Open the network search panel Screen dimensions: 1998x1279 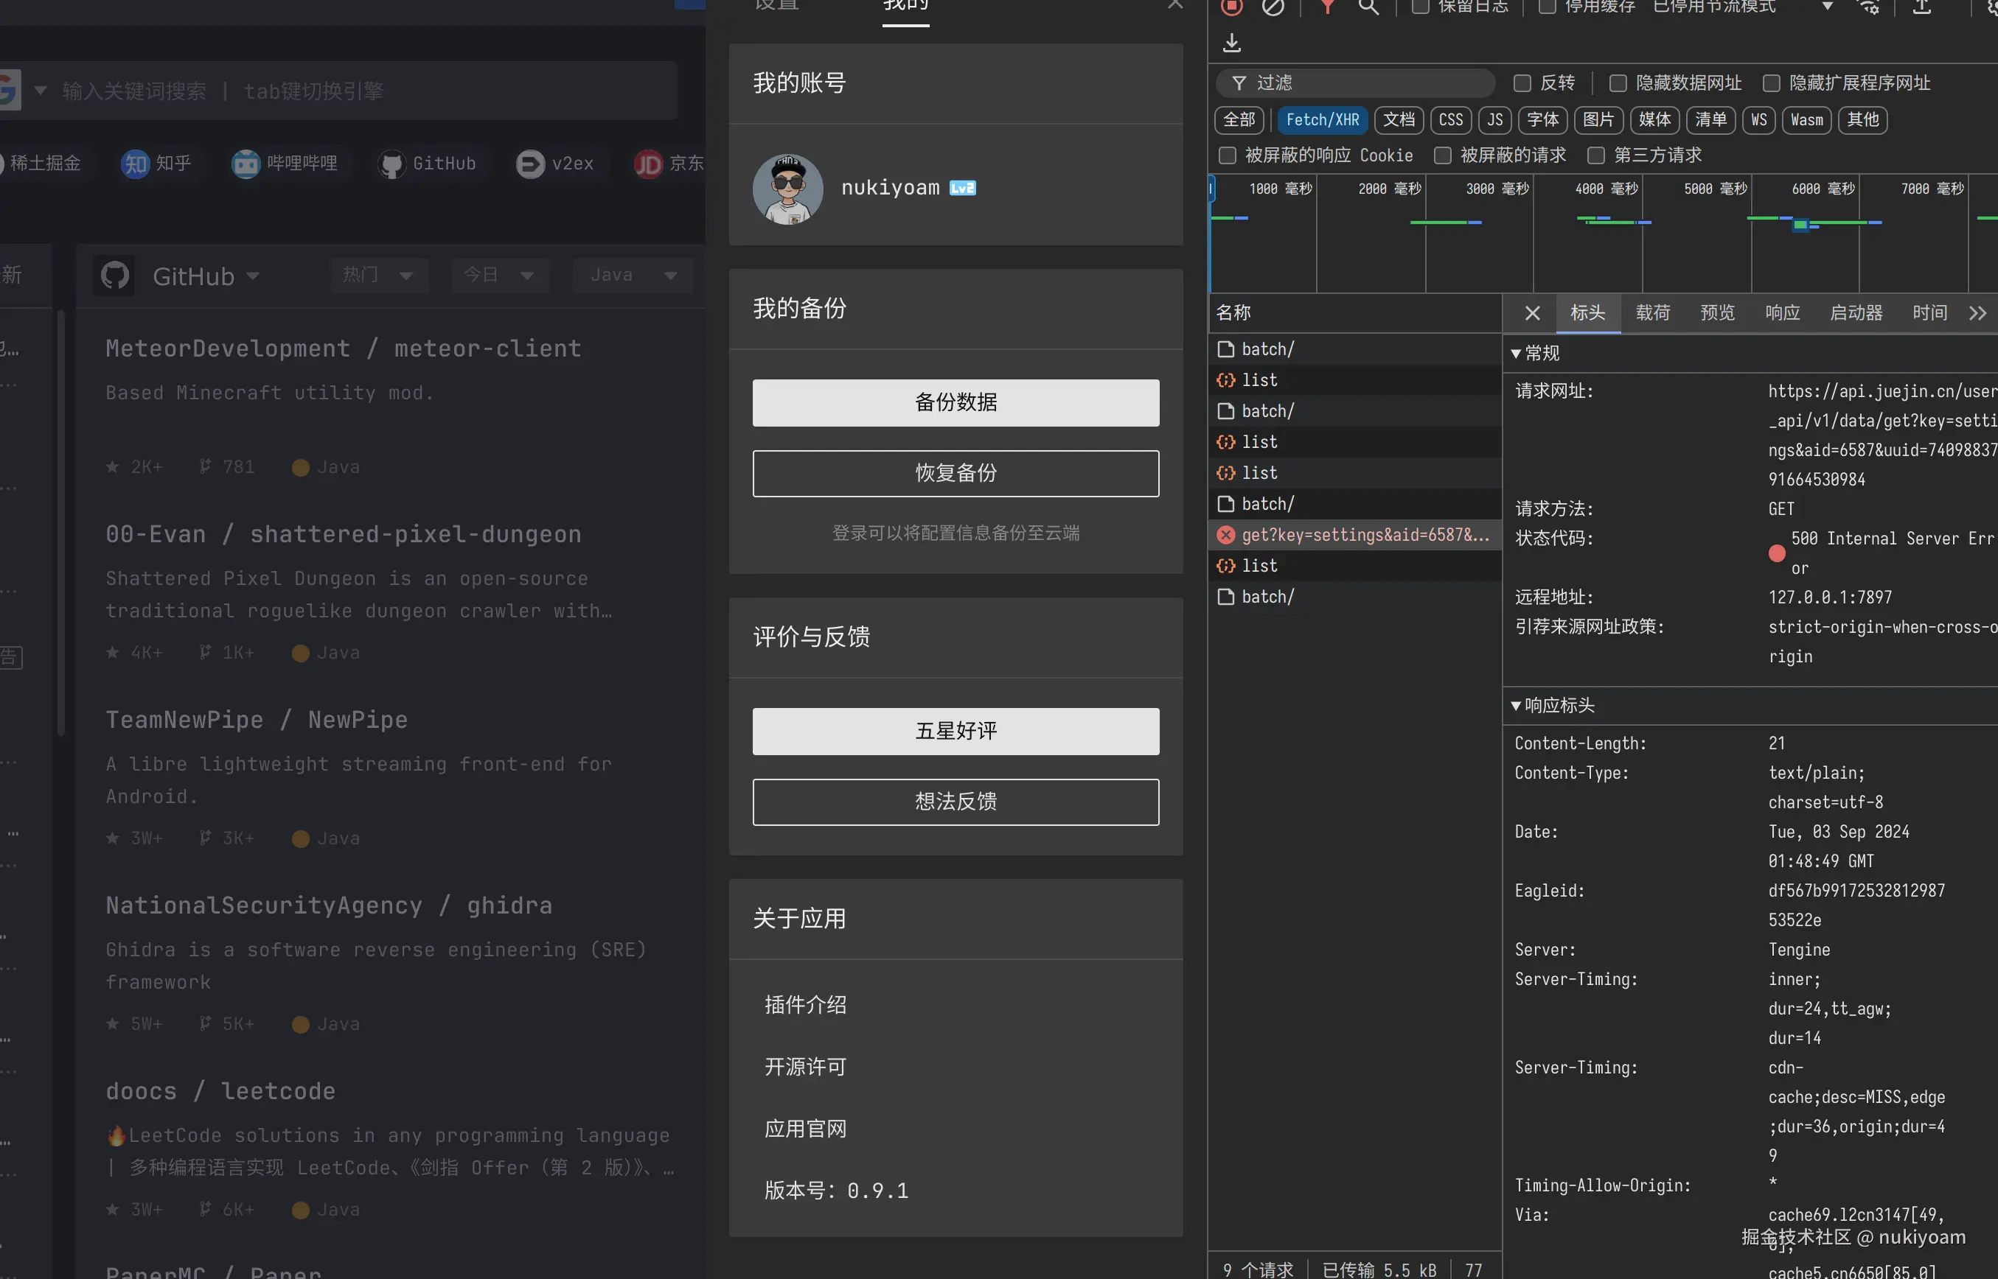pos(1368,8)
